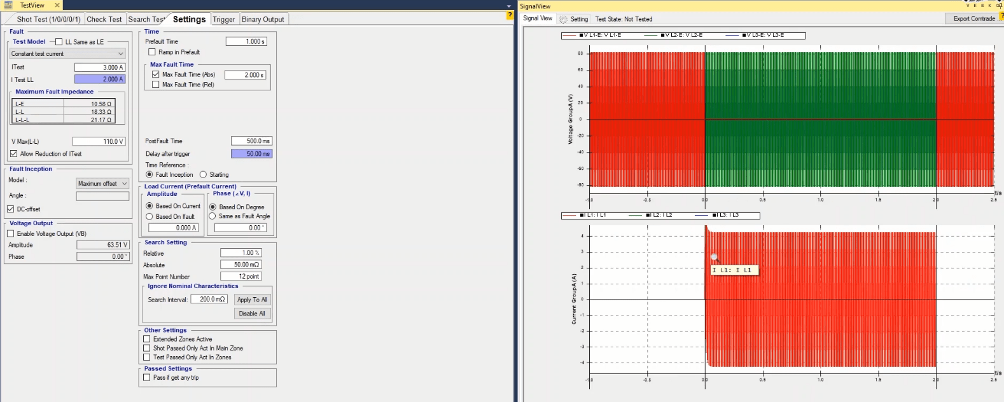The image size is (1004, 402).
Task: Open the tab overflow arrow above the help icon
Action: tap(508, 6)
